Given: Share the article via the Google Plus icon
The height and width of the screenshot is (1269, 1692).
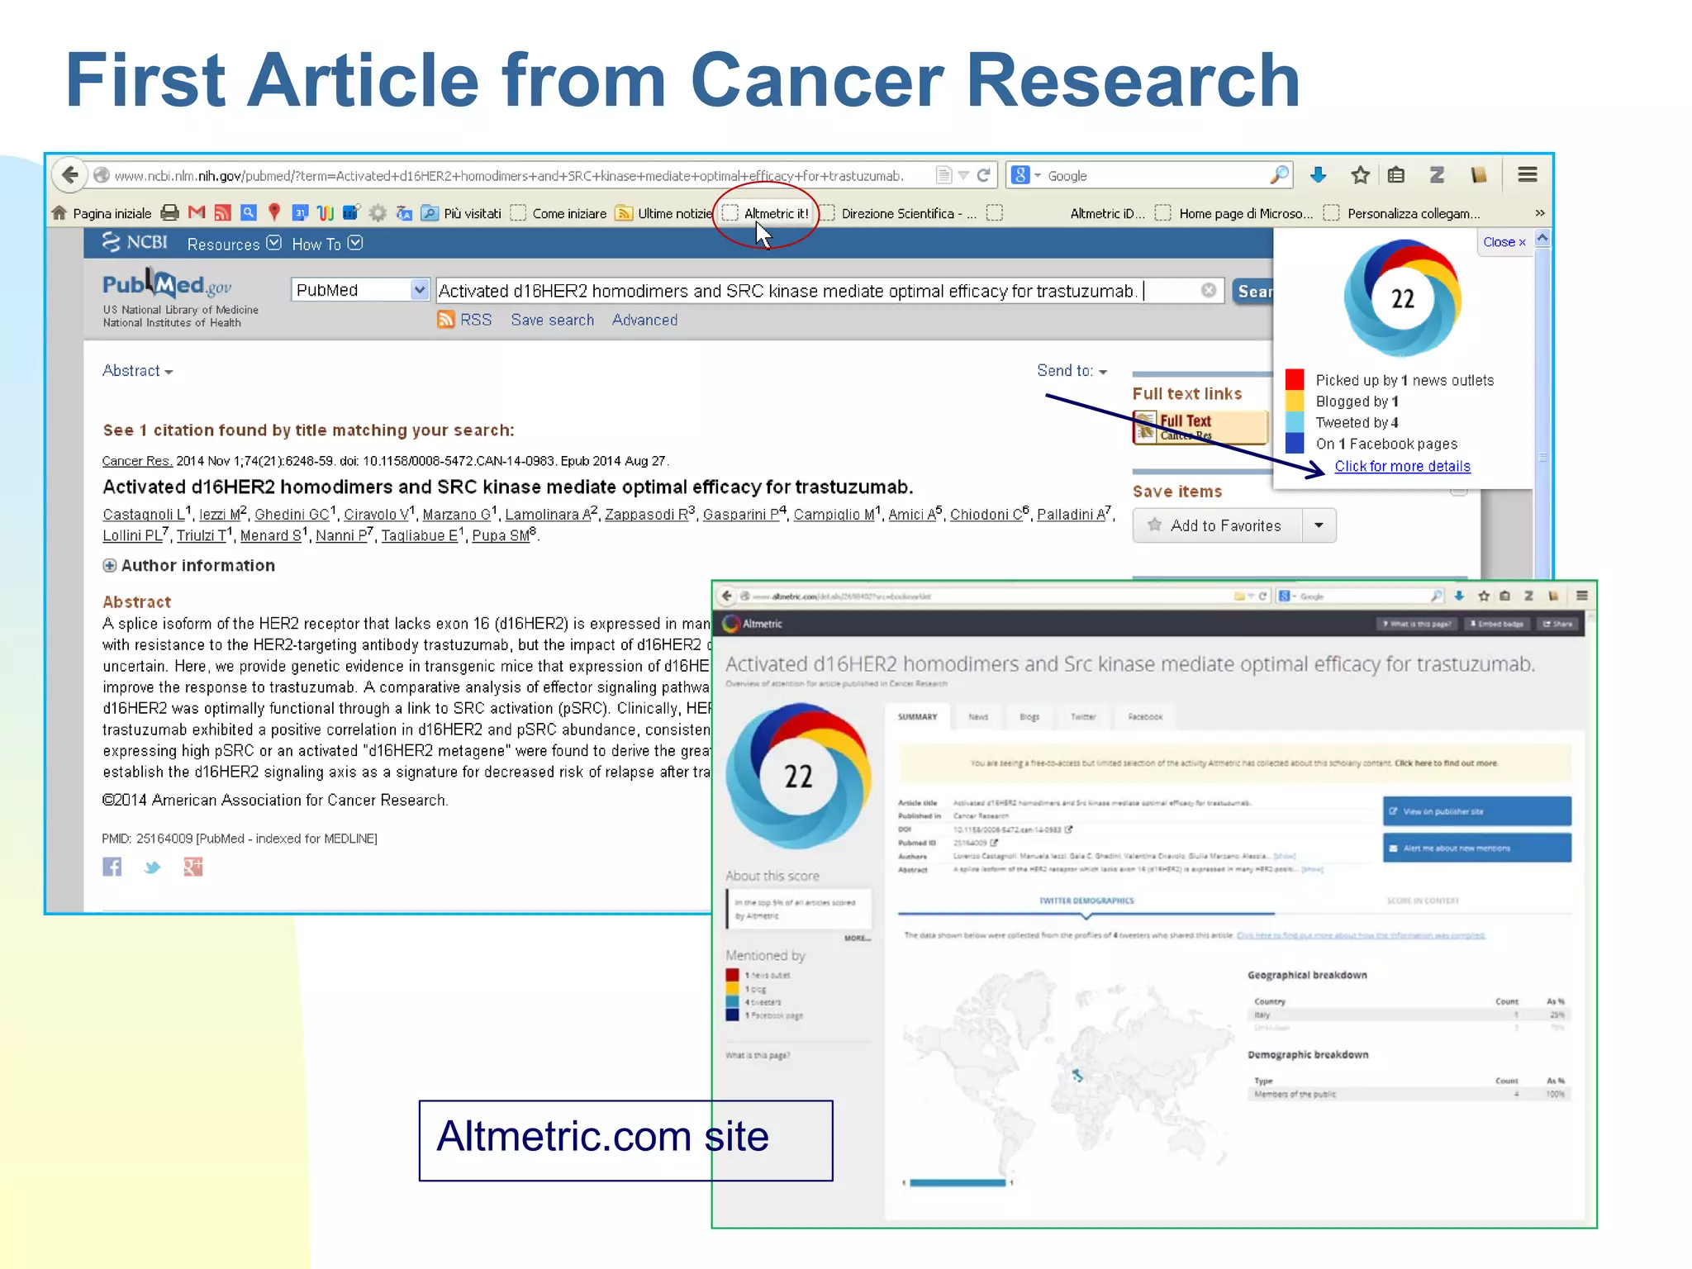Looking at the screenshot, I should click(x=193, y=867).
